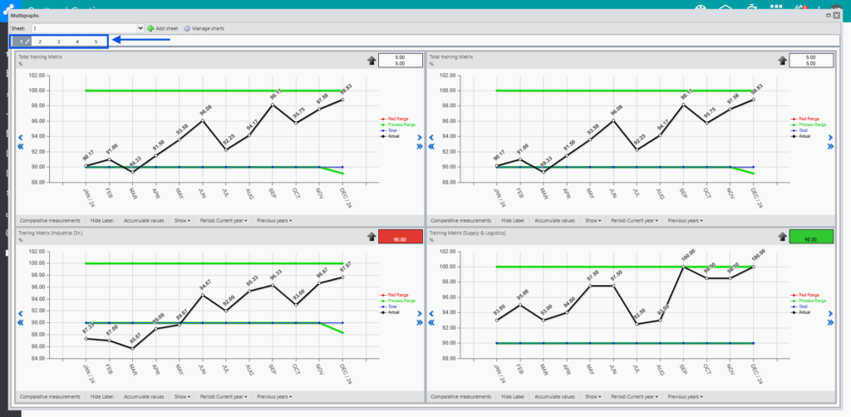Toggle Accumulate values on top-right chart
The image size is (851, 417).
click(554, 221)
